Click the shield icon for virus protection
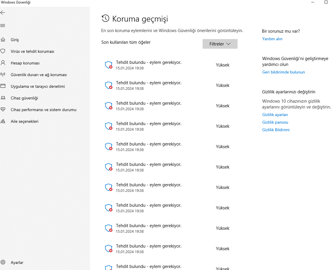The width and height of the screenshot is (331, 270). coord(3,51)
